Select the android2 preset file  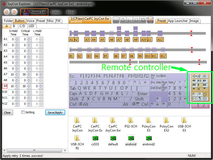click(149, 141)
